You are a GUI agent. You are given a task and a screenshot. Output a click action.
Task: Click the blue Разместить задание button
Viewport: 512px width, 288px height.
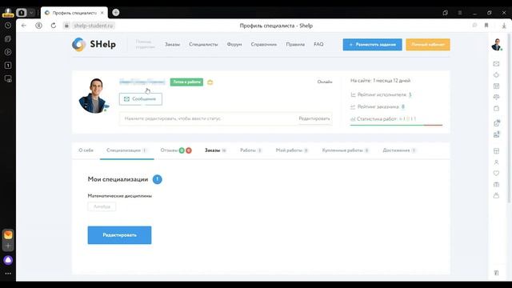[x=372, y=45]
